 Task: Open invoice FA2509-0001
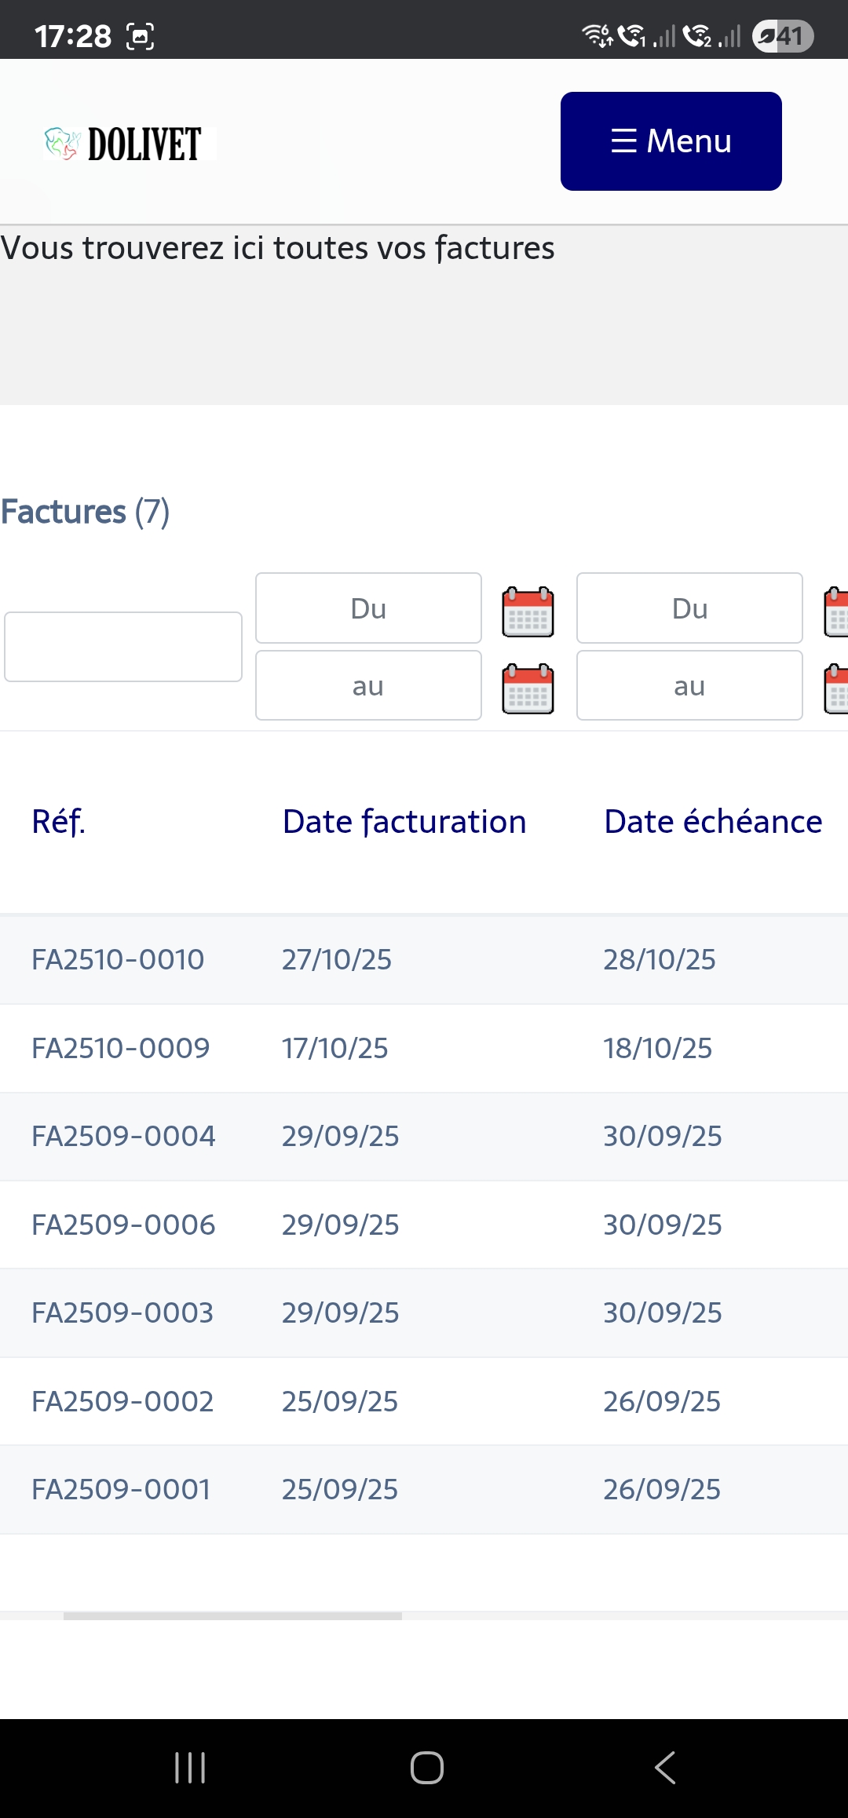click(121, 1489)
